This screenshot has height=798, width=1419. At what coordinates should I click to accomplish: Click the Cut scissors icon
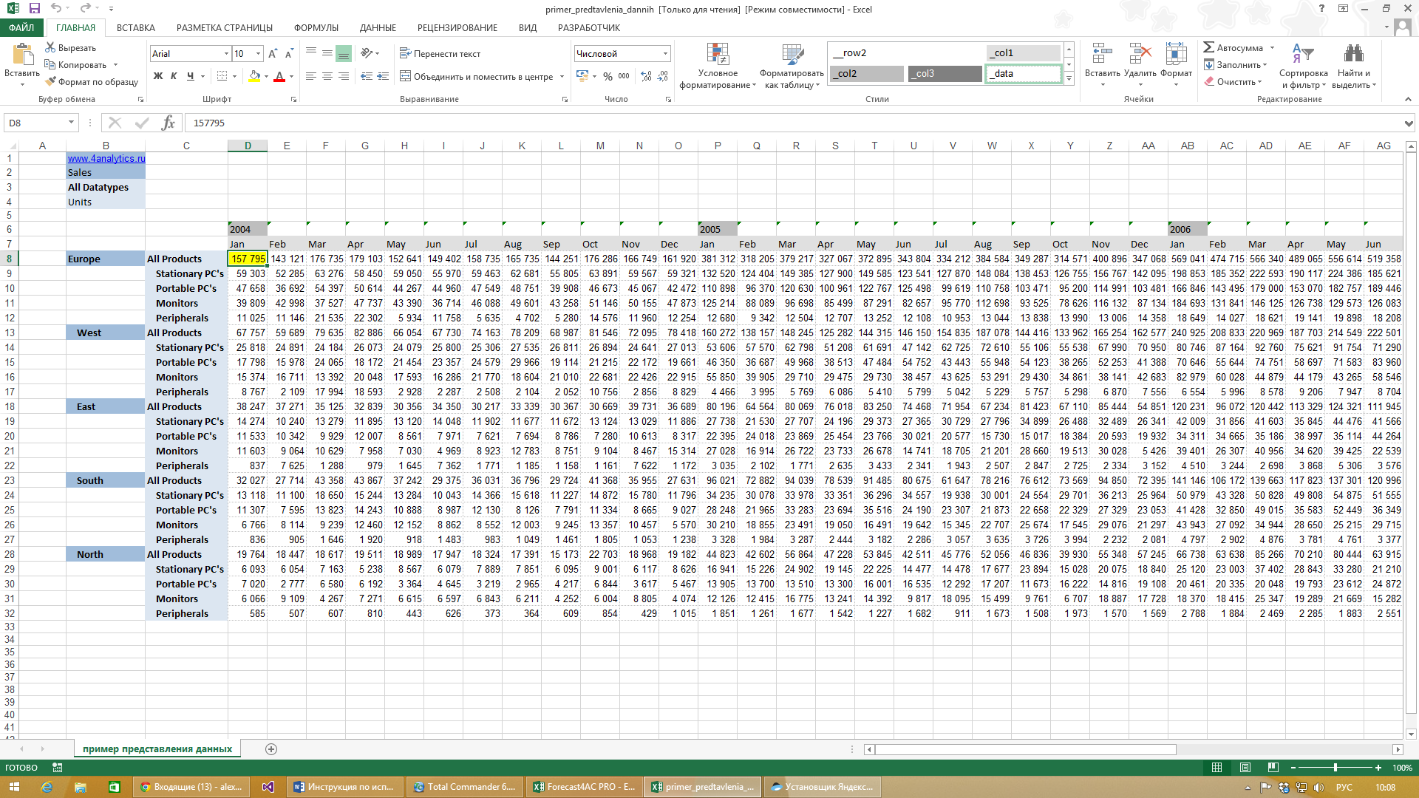(x=50, y=48)
